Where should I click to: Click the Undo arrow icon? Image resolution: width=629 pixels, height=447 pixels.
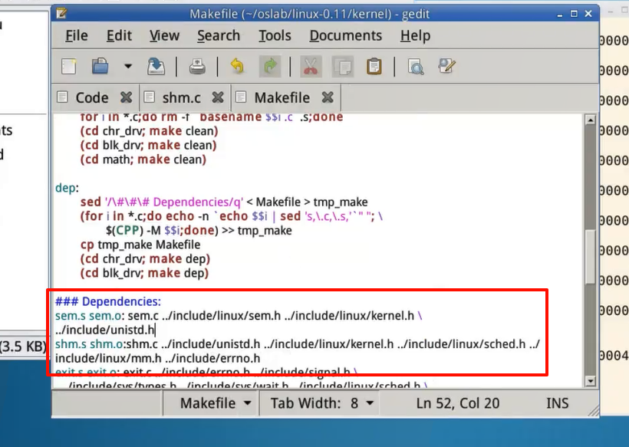point(237,67)
